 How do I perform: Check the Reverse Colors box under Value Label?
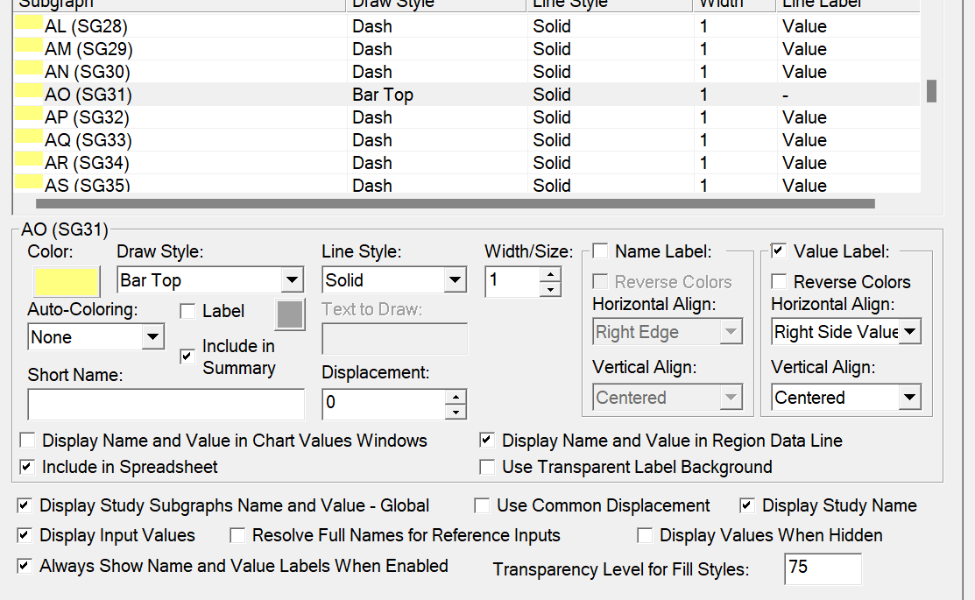click(779, 282)
